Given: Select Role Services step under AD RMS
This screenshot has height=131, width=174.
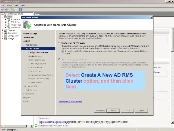Looking at the screenshot, I should point(32,45).
